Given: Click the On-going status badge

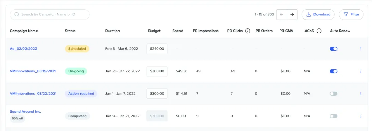Looking at the screenshot, I should coord(76,71).
